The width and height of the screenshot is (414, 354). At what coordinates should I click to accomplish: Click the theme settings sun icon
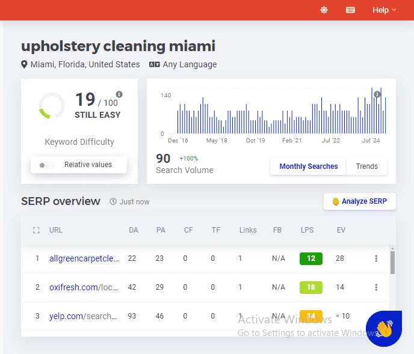click(x=324, y=10)
